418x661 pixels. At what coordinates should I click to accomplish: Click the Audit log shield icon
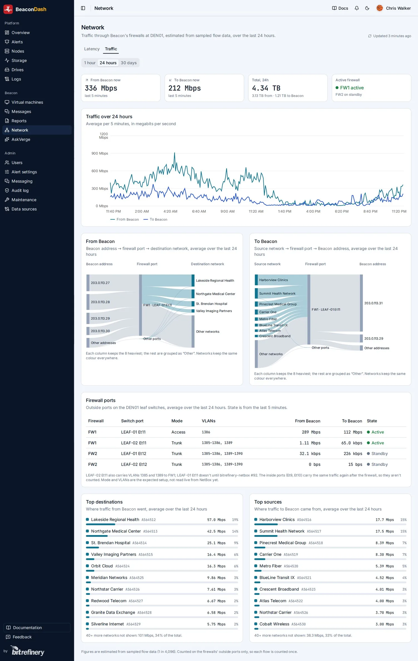coord(7,190)
